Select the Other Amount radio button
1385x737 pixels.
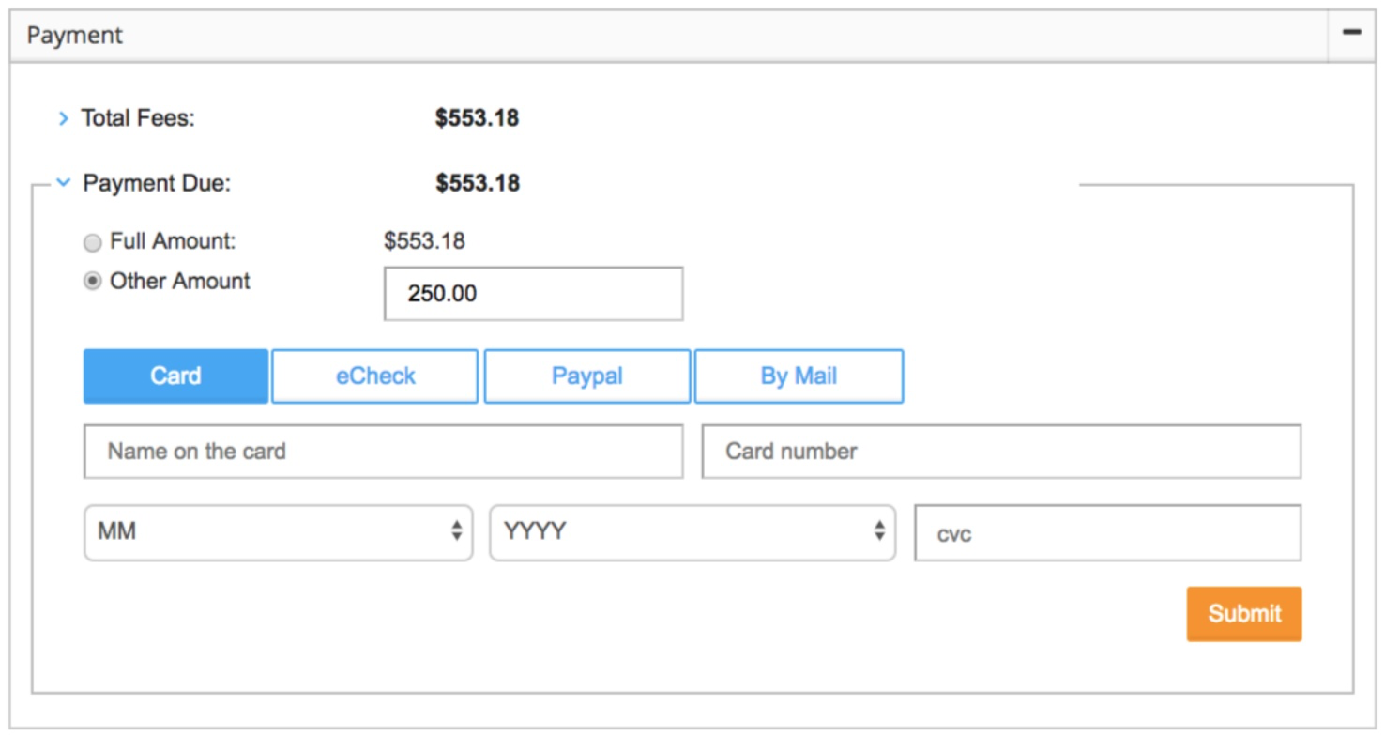tap(93, 281)
